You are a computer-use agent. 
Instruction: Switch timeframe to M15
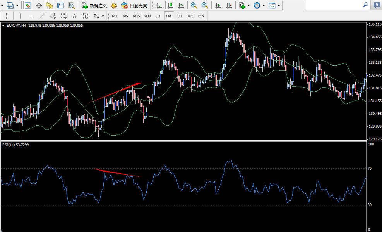pos(136,16)
